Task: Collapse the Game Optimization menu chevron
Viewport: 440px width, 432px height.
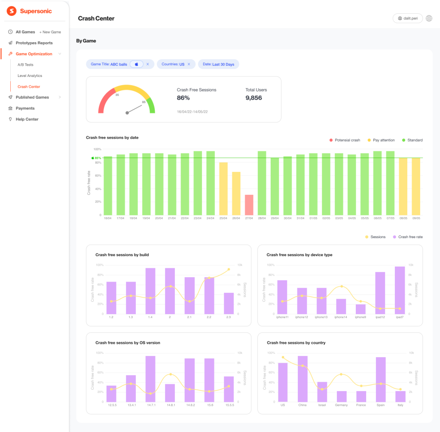Action: click(60, 54)
